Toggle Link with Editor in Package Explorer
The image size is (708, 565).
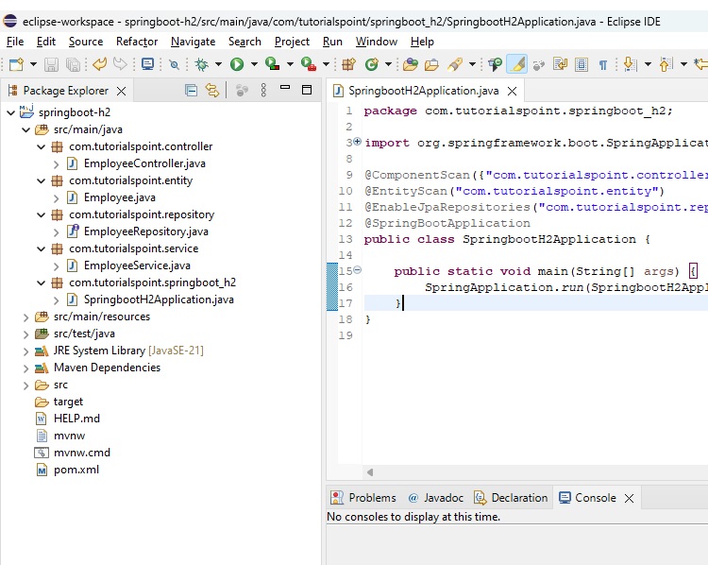click(212, 91)
